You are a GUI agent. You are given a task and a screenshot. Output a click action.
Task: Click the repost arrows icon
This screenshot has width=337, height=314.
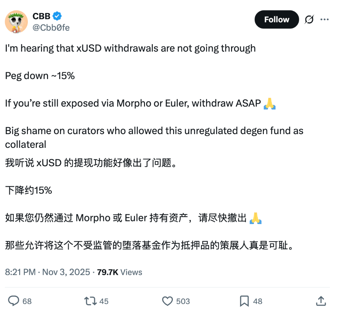[91, 301]
